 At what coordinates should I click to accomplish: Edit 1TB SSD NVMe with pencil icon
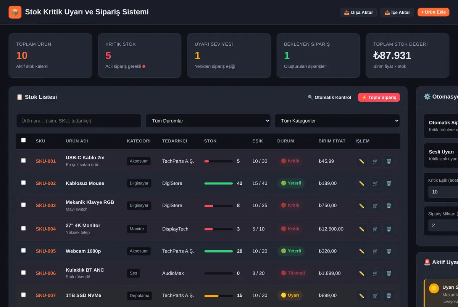[361, 295]
